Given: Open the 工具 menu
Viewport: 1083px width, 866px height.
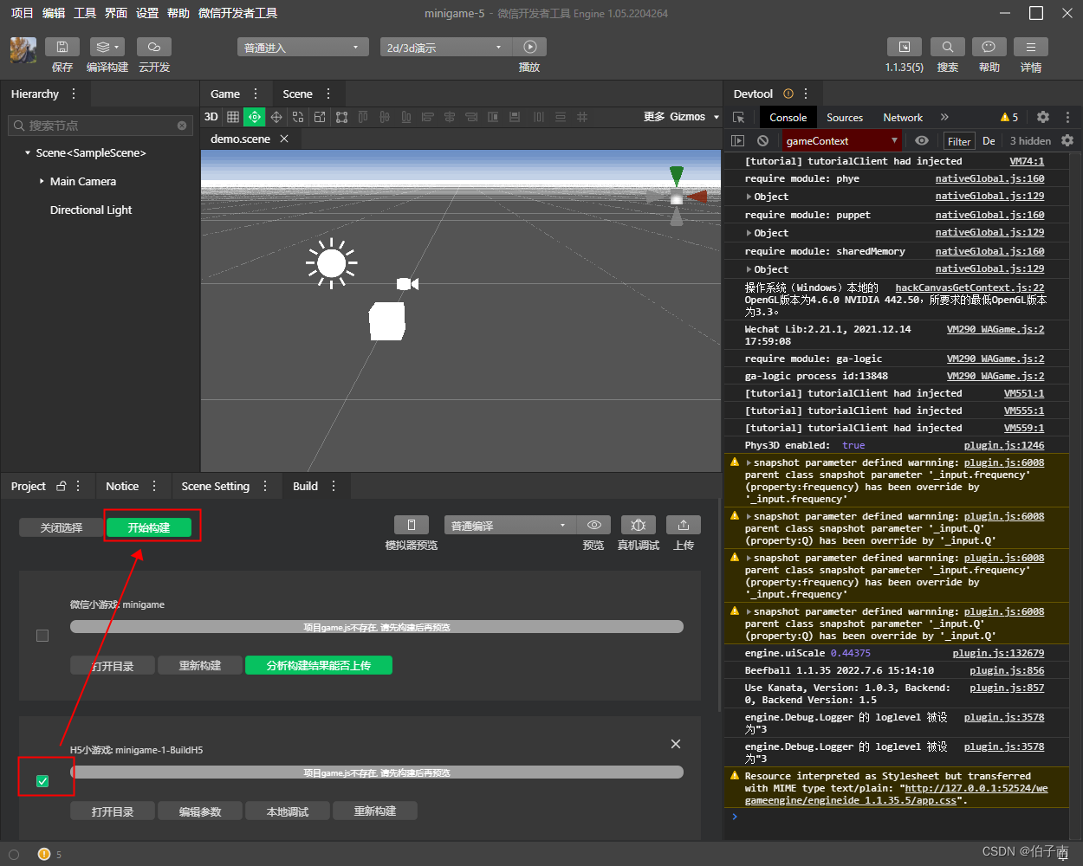Looking at the screenshot, I should coord(85,13).
